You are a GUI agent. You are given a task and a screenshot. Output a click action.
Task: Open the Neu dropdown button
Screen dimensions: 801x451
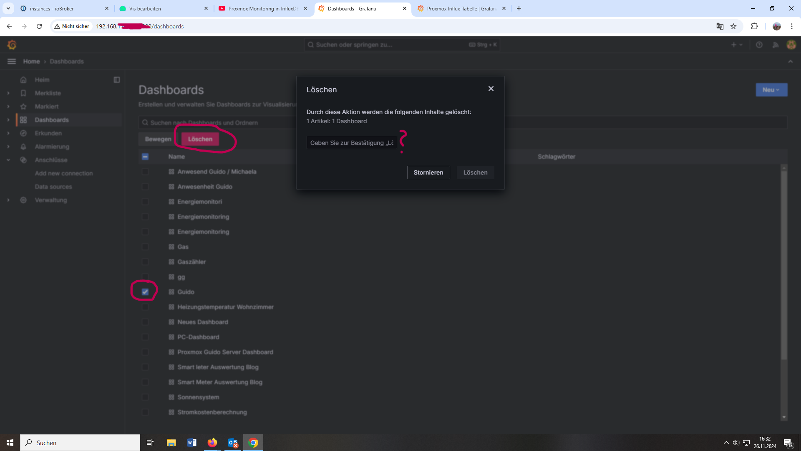tap(771, 90)
